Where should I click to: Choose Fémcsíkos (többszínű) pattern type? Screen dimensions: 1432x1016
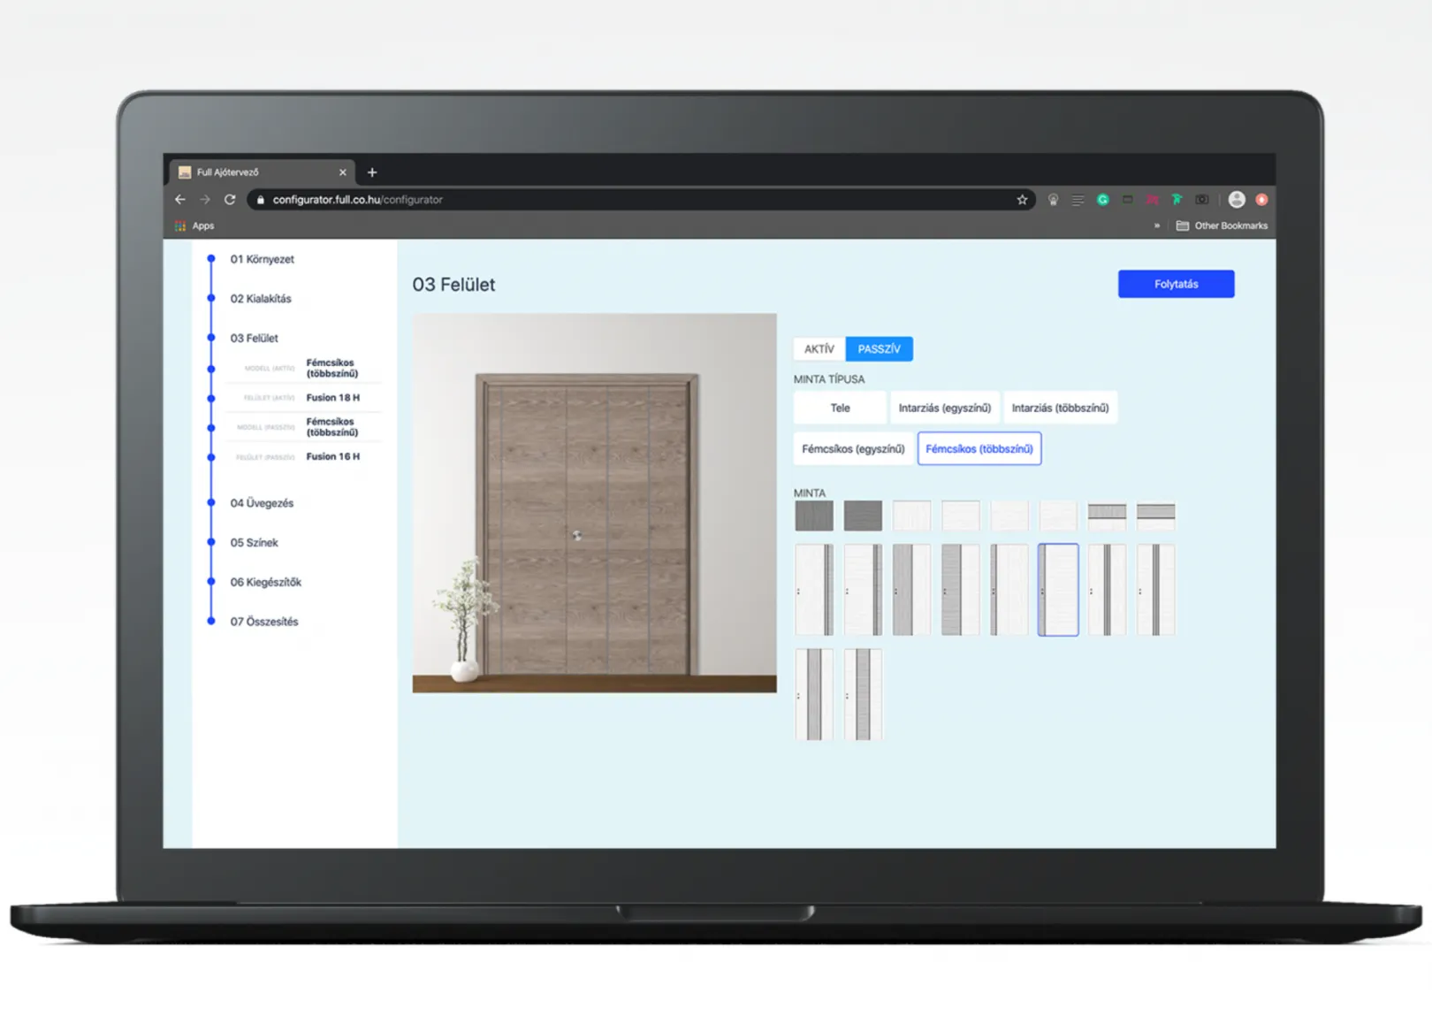(979, 449)
